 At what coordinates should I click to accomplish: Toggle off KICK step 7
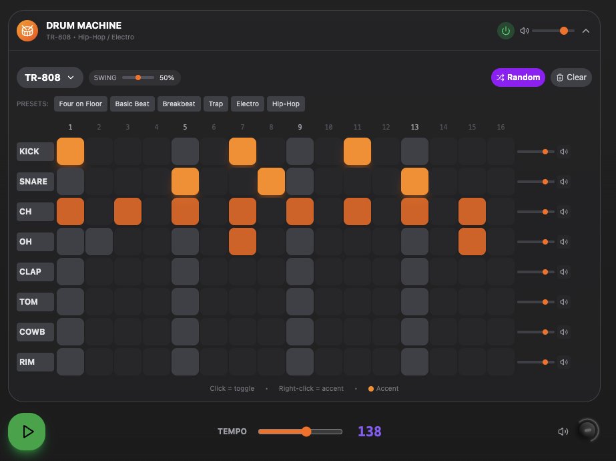(242, 152)
